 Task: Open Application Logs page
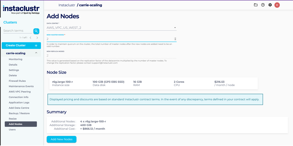[x=19, y=102]
